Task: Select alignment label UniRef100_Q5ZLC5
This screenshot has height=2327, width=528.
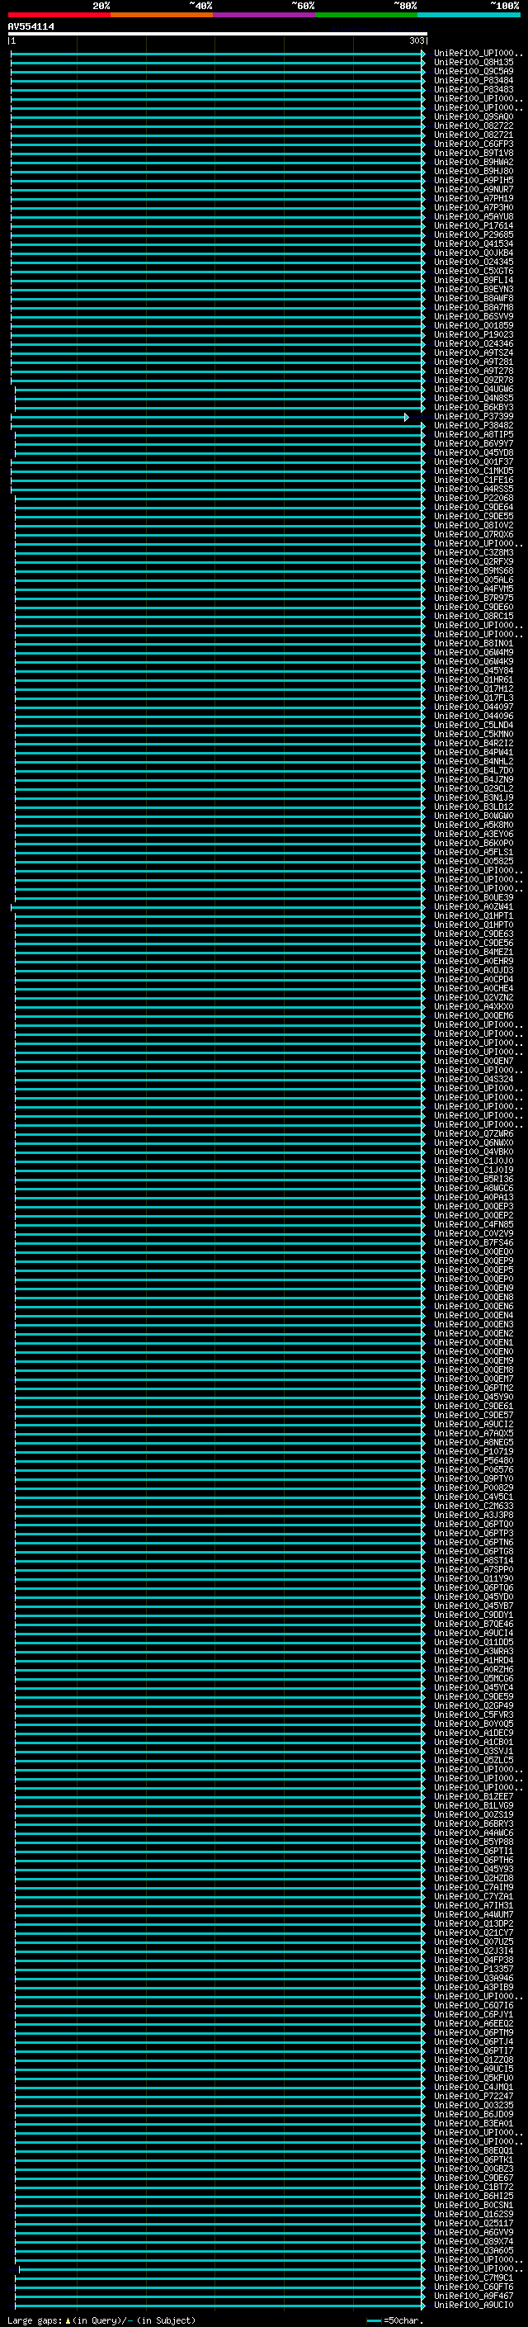Action: click(474, 1760)
